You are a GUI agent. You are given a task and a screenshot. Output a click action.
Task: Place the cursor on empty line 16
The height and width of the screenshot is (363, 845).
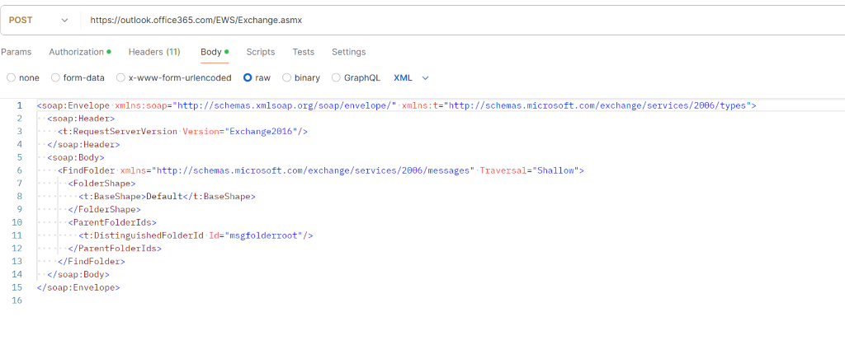pyautogui.click(x=431, y=300)
